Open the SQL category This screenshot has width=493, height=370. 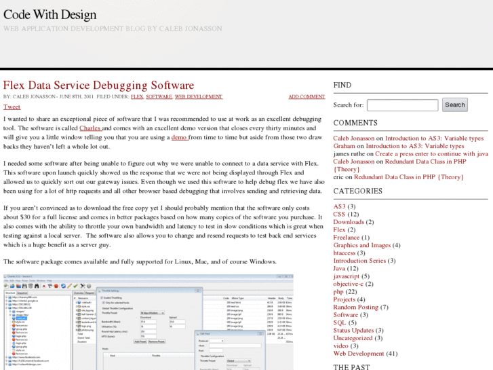pyautogui.click(x=340, y=322)
